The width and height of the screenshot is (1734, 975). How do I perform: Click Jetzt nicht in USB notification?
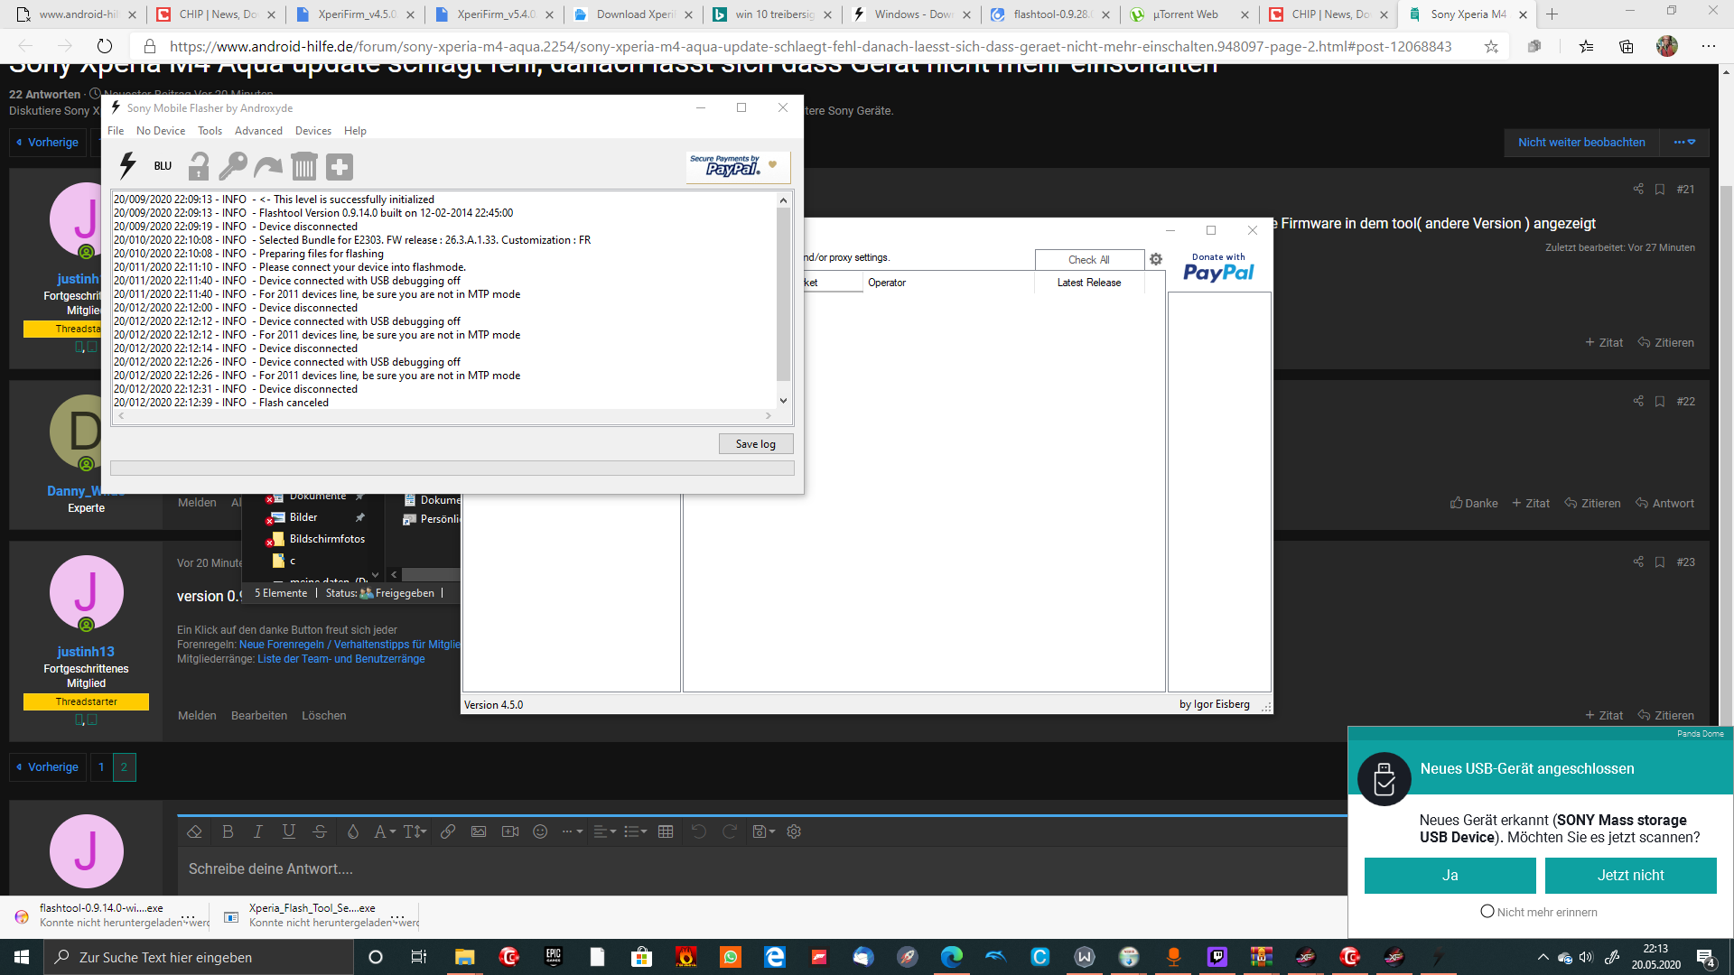click(x=1630, y=876)
